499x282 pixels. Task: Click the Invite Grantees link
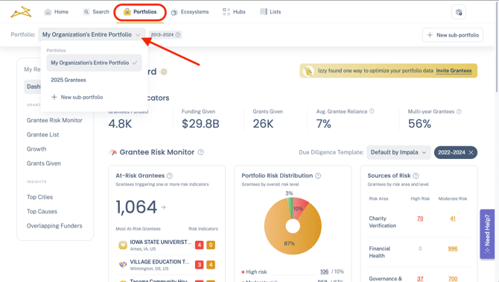[x=454, y=71]
